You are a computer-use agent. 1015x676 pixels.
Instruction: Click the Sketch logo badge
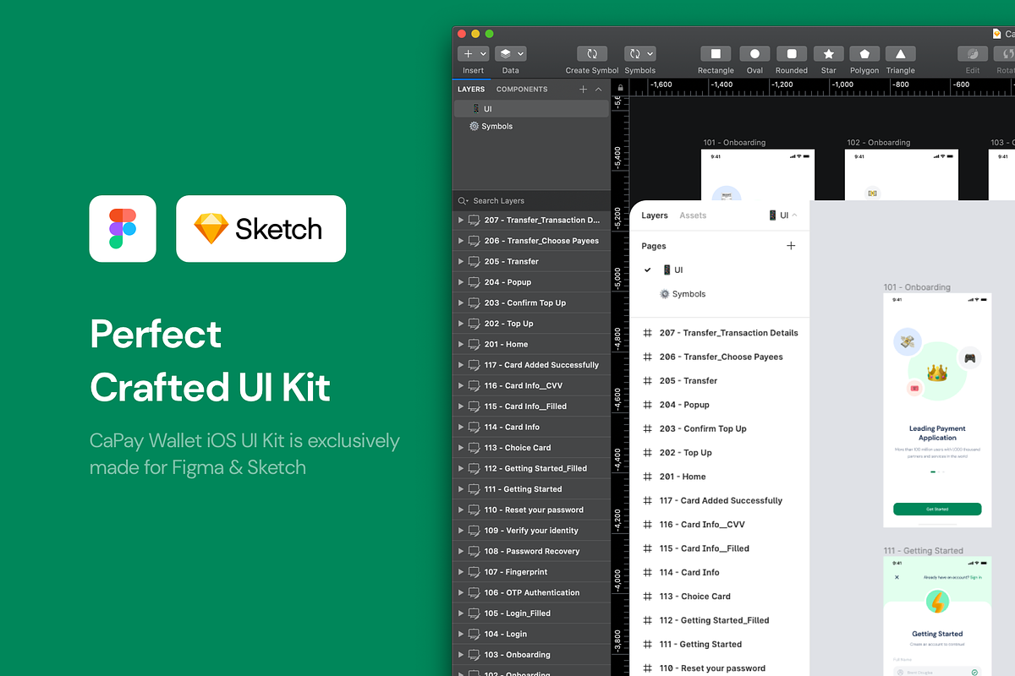261,229
